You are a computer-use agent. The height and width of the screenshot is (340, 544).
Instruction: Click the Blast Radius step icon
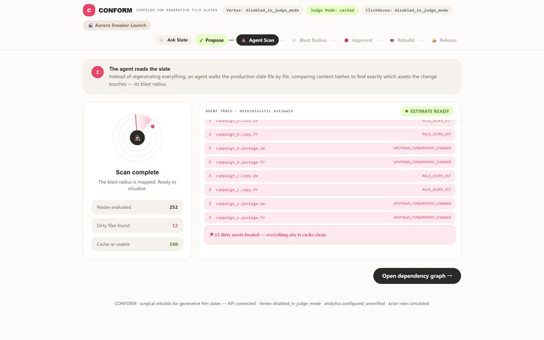tap(294, 40)
